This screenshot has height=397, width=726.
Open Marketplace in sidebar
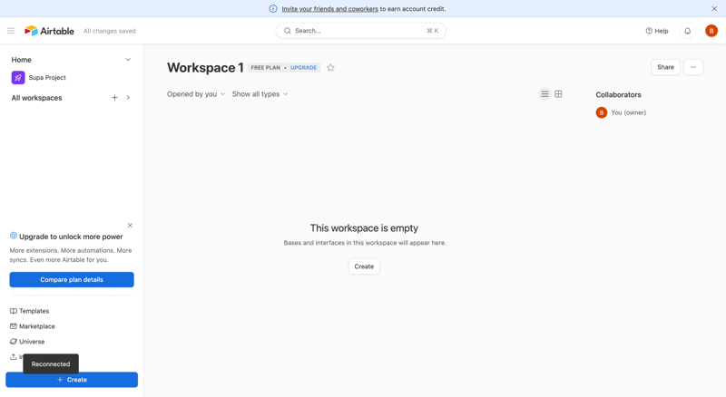[x=37, y=326]
